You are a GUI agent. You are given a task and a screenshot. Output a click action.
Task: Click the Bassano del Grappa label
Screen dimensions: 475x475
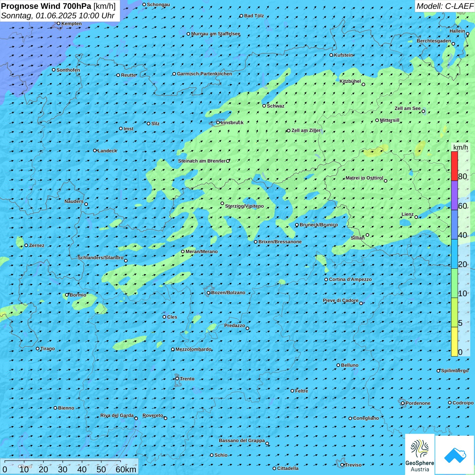pos(242,440)
